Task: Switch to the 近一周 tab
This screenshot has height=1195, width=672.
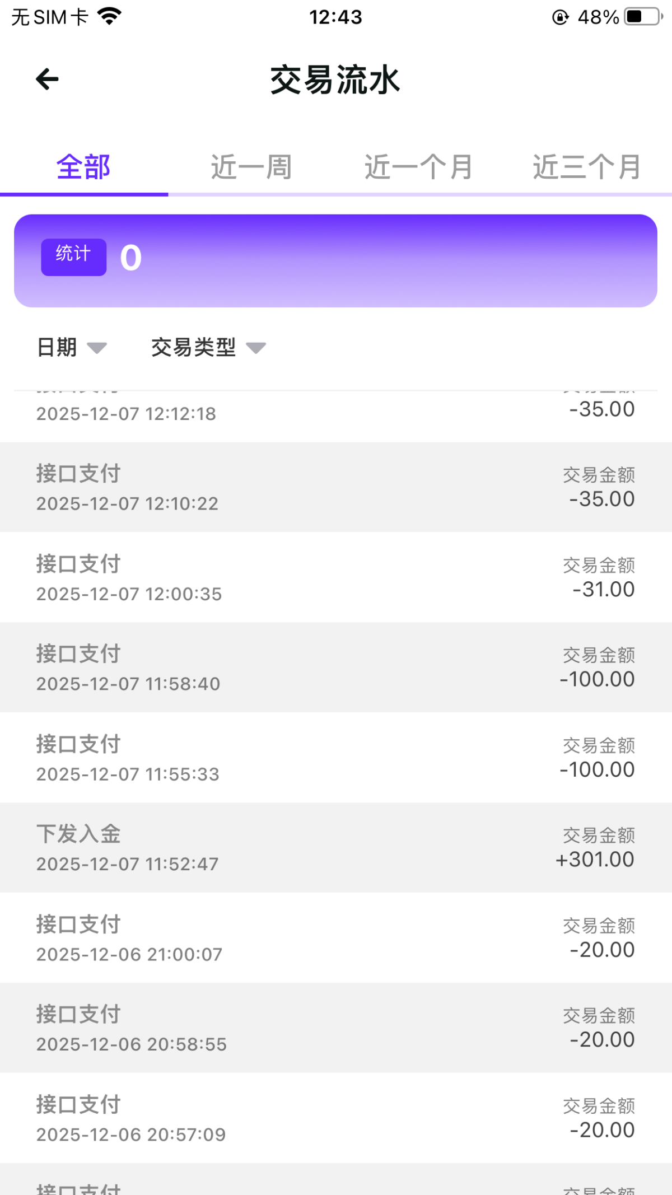Action: [x=251, y=167]
